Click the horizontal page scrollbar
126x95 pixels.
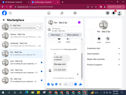83,89
